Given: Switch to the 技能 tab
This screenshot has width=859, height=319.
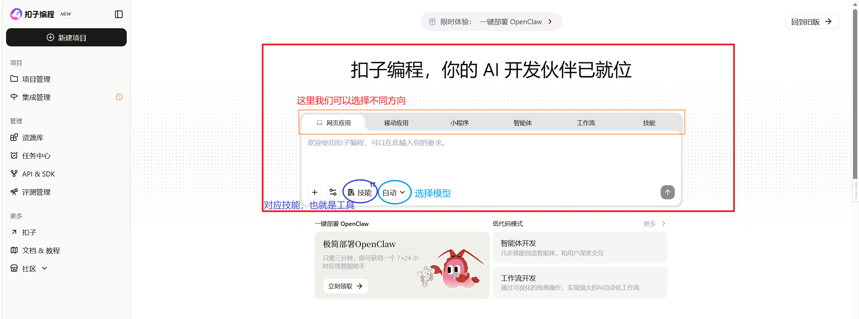Looking at the screenshot, I should (x=649, y=123).
